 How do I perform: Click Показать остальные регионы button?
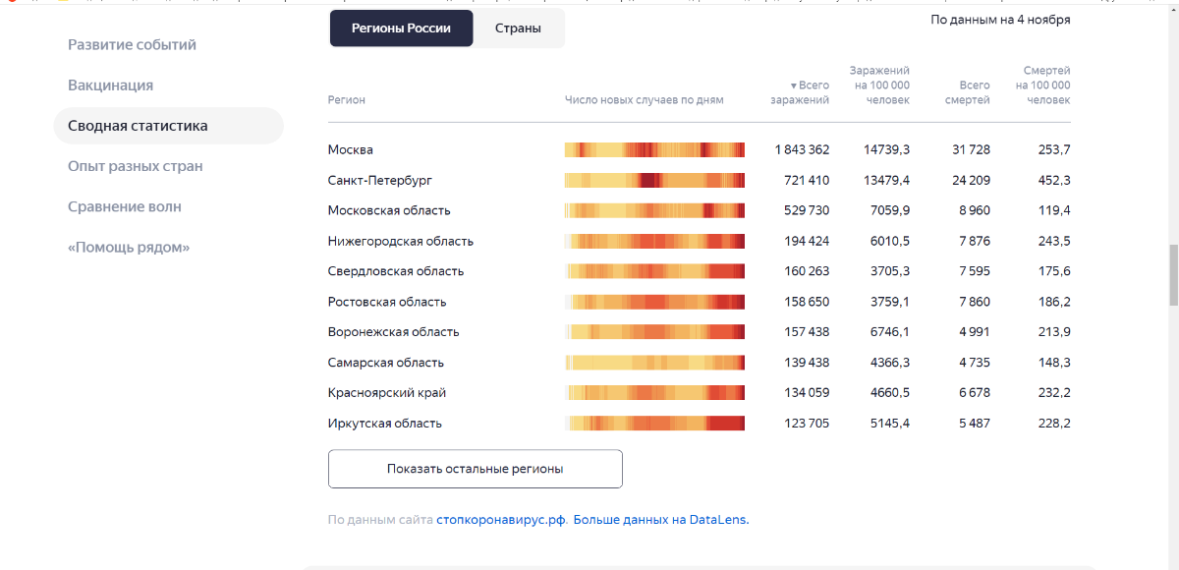pyautogui.click(x=475, y=469)
